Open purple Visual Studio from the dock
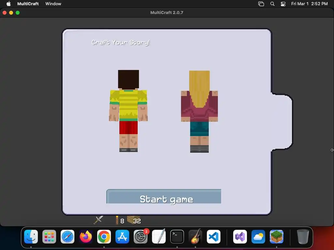The width and height of the screenshot is (334, 250). click(240, 237)
